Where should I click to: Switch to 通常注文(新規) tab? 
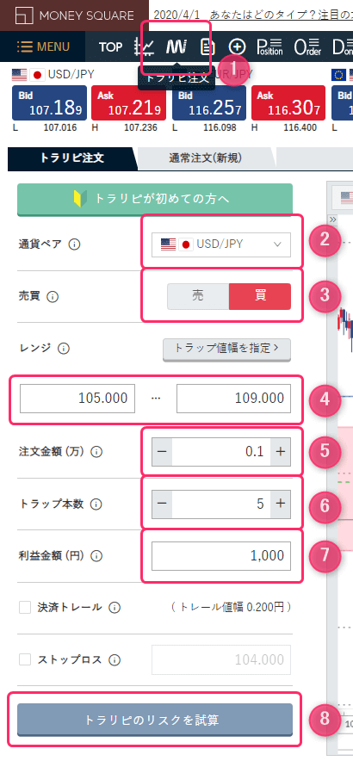tap(206, 158)
